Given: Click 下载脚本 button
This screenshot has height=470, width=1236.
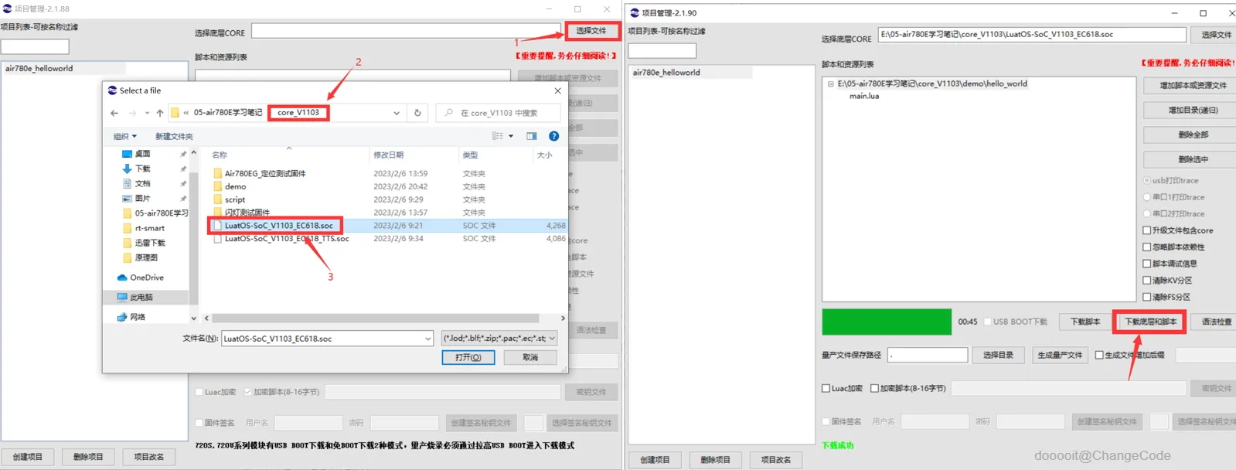Looking at the screenshot, I should [x=1085, y=322].
